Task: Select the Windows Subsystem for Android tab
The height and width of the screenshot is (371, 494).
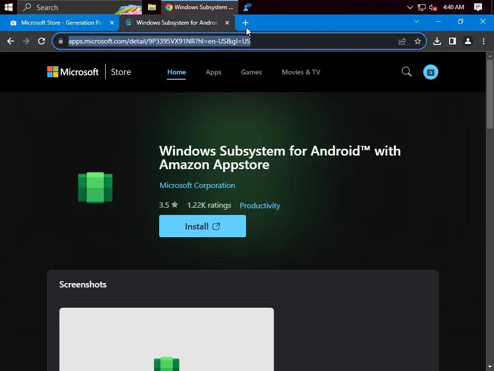Action: (178, 23)
